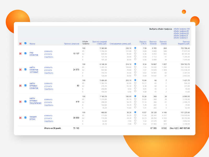Toggle the checkbox for 'найти оптовых клиентов'
Viewport: 209px width, 157px height.
point(25,85)
